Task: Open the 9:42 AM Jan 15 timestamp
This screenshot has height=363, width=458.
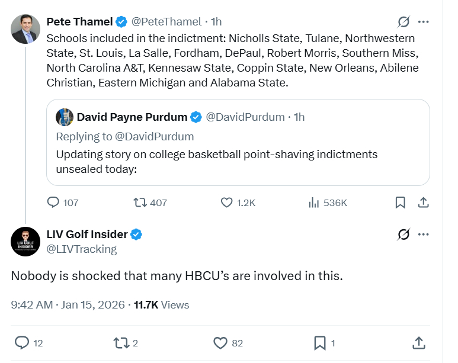Action: coord(68,305)
